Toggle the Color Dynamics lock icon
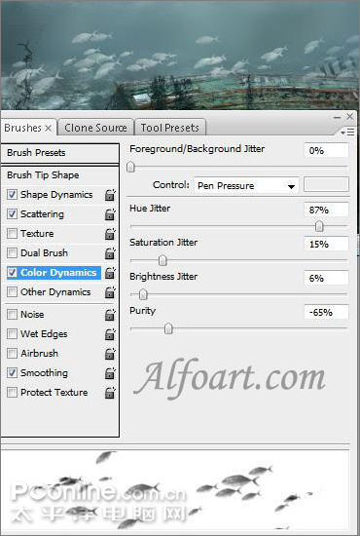This screenshot has width=360, height=536. pos(110,273)
